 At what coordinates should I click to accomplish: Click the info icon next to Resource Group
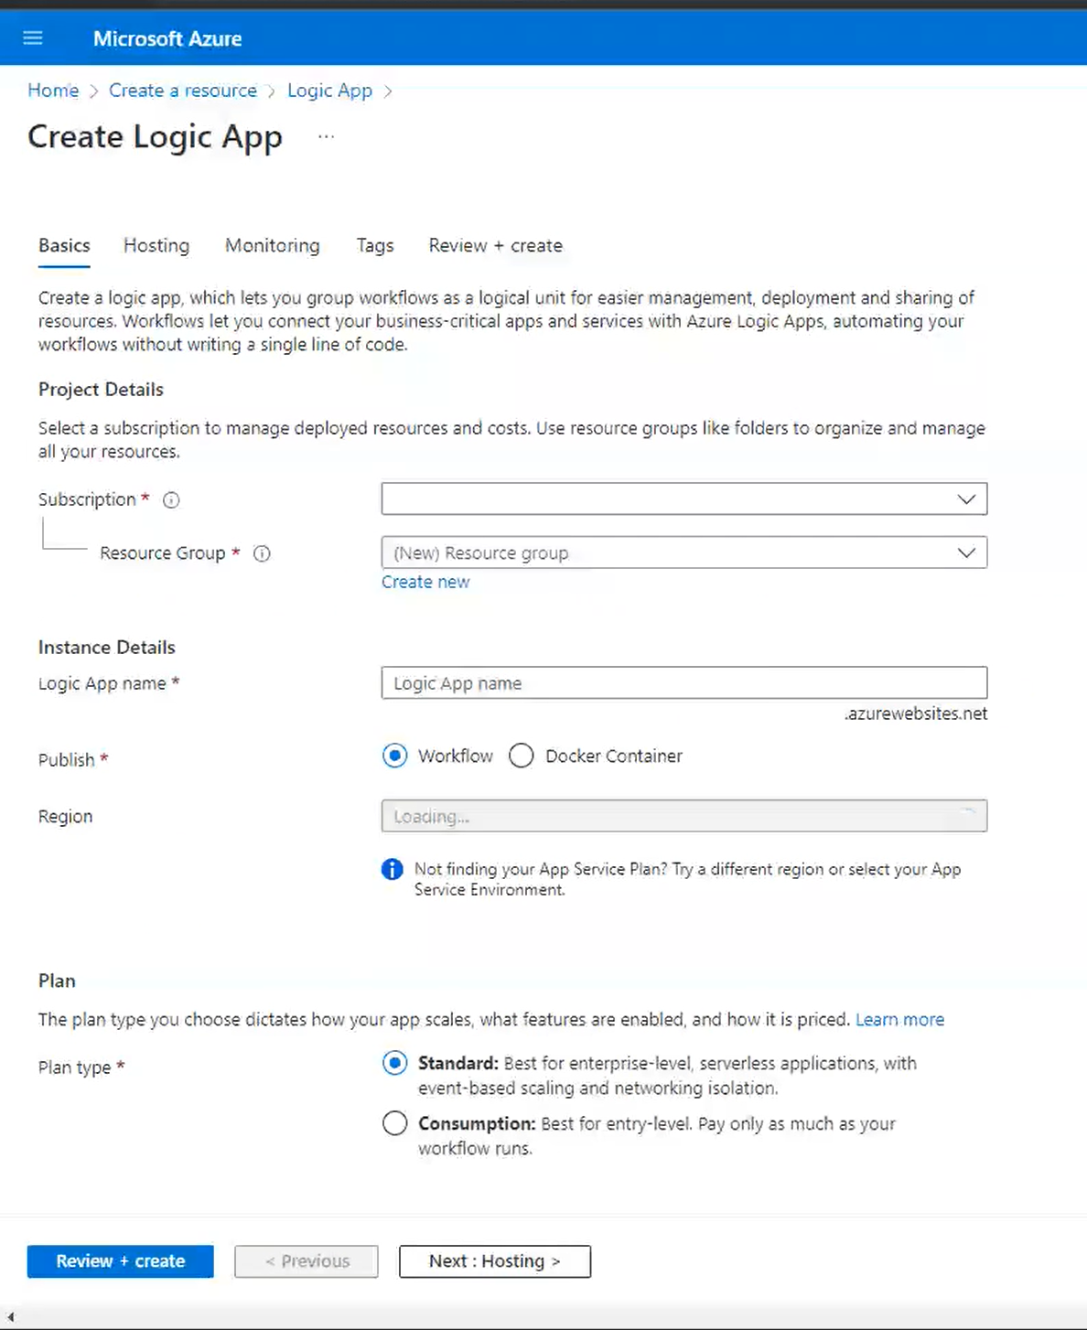pos(262,553)
